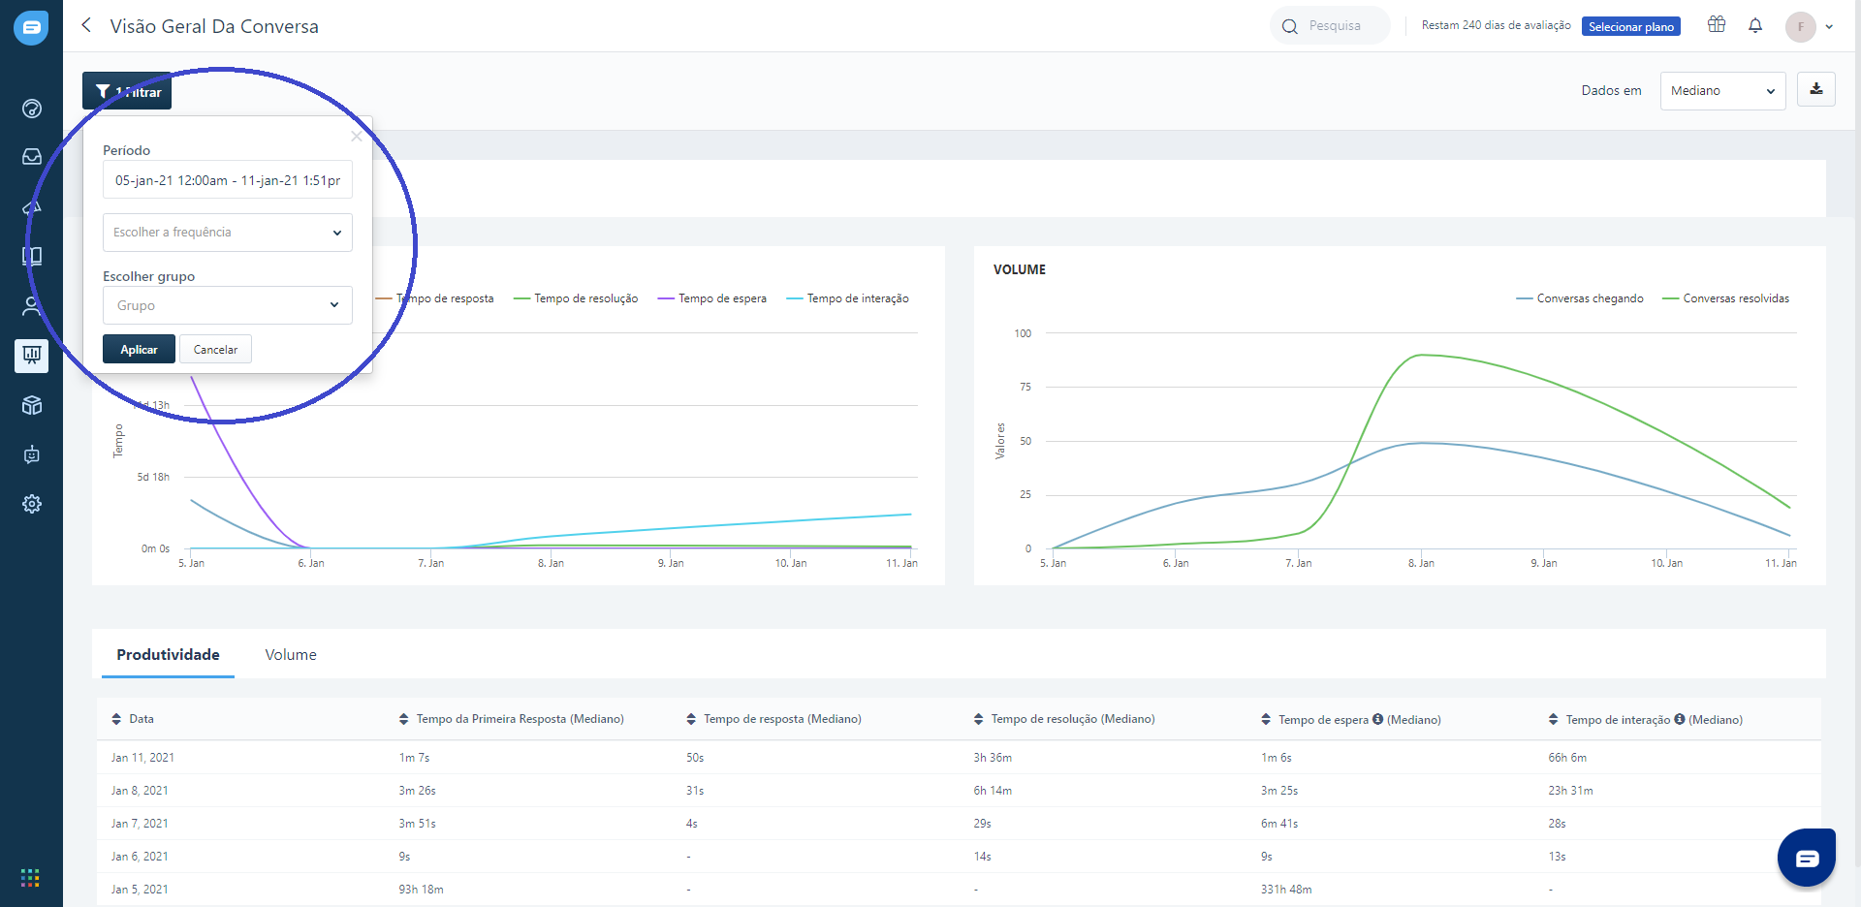
Task: Click info icon next to Tempo de espera
Action: [x=1377, y=719]
